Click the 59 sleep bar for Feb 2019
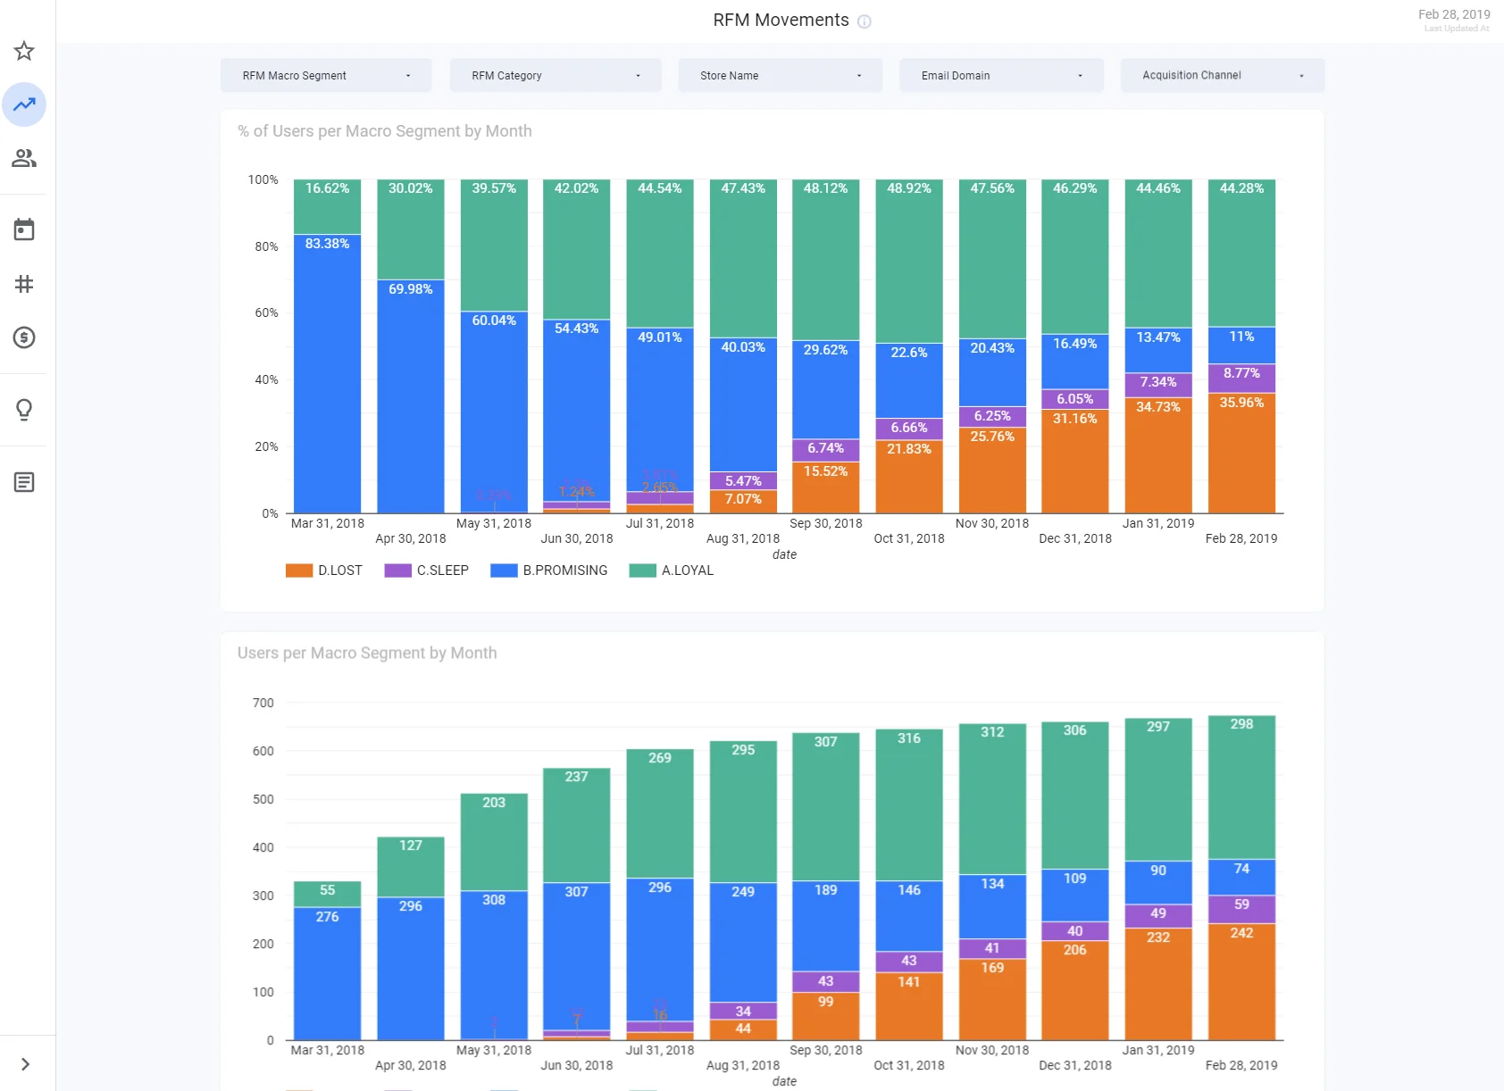Viewport: 1504px width, 1091px height. click(x=1241, y=910)
